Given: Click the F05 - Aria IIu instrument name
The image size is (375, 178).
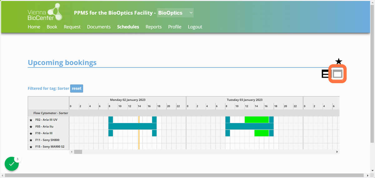Looking at the screenshot, I should 44,126.
